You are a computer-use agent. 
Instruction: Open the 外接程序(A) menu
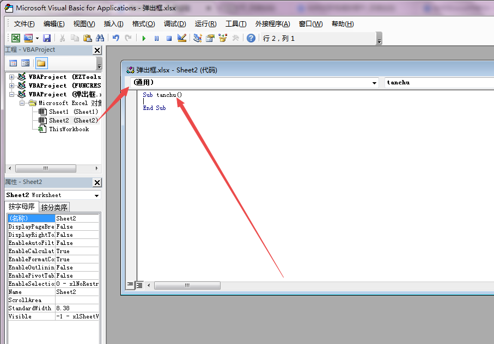(272, 24)
